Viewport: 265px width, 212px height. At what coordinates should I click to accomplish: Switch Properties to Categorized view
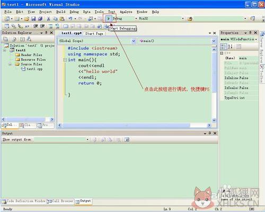pos(224,47)
